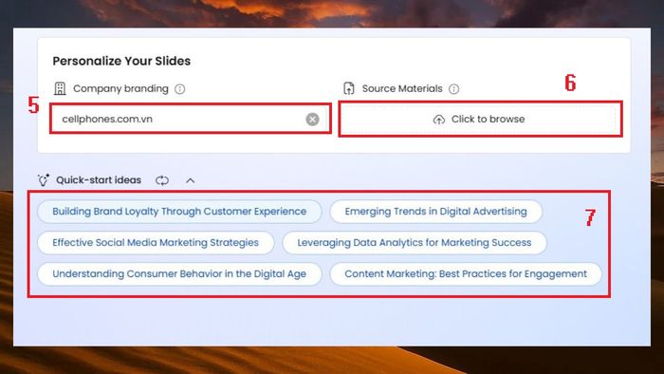Select Leveraging Data Analytics for Marketing Success
The width and height of the screenshot is (664, 374).
[415, 243]
